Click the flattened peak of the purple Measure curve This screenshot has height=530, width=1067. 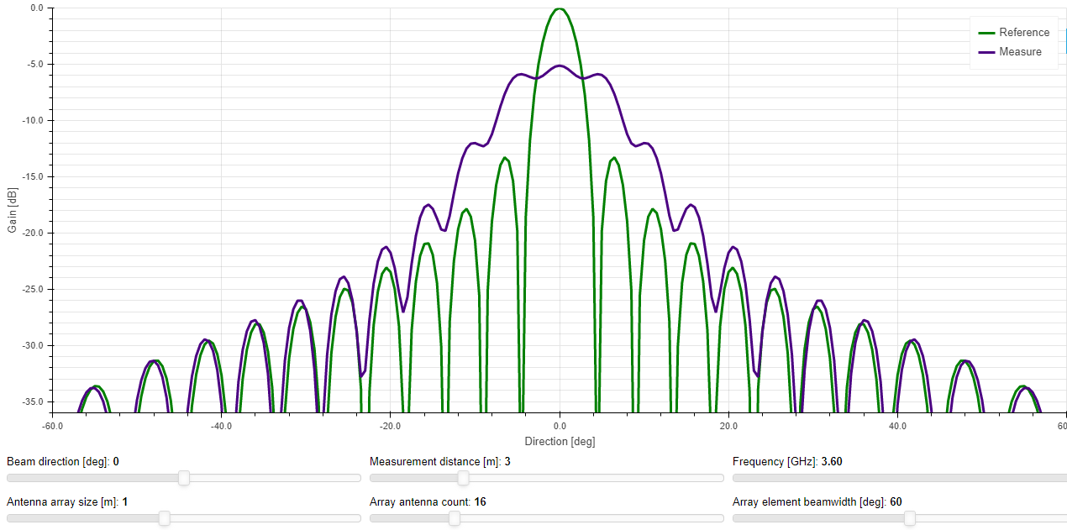point(559,66)
